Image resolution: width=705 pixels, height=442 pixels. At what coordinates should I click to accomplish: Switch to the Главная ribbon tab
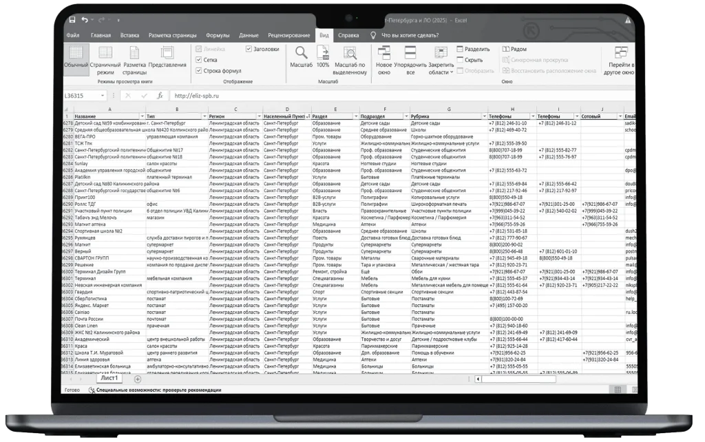click(x=101, y=35)
